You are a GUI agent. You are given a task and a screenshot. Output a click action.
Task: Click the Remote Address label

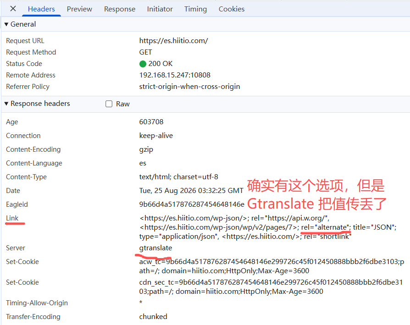click(x=31, y=75)
